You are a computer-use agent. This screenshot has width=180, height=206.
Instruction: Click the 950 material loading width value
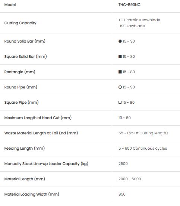[122, 194]
